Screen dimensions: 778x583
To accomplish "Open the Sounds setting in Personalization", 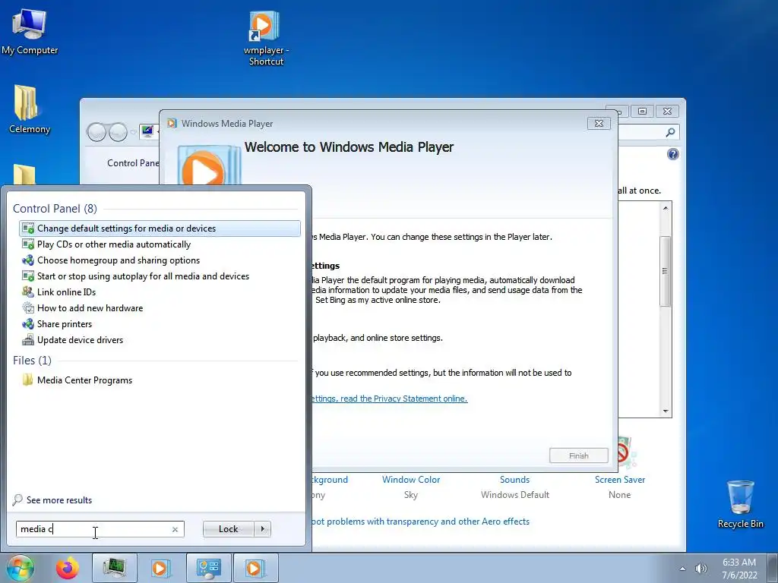I will (x=514, y=480).
